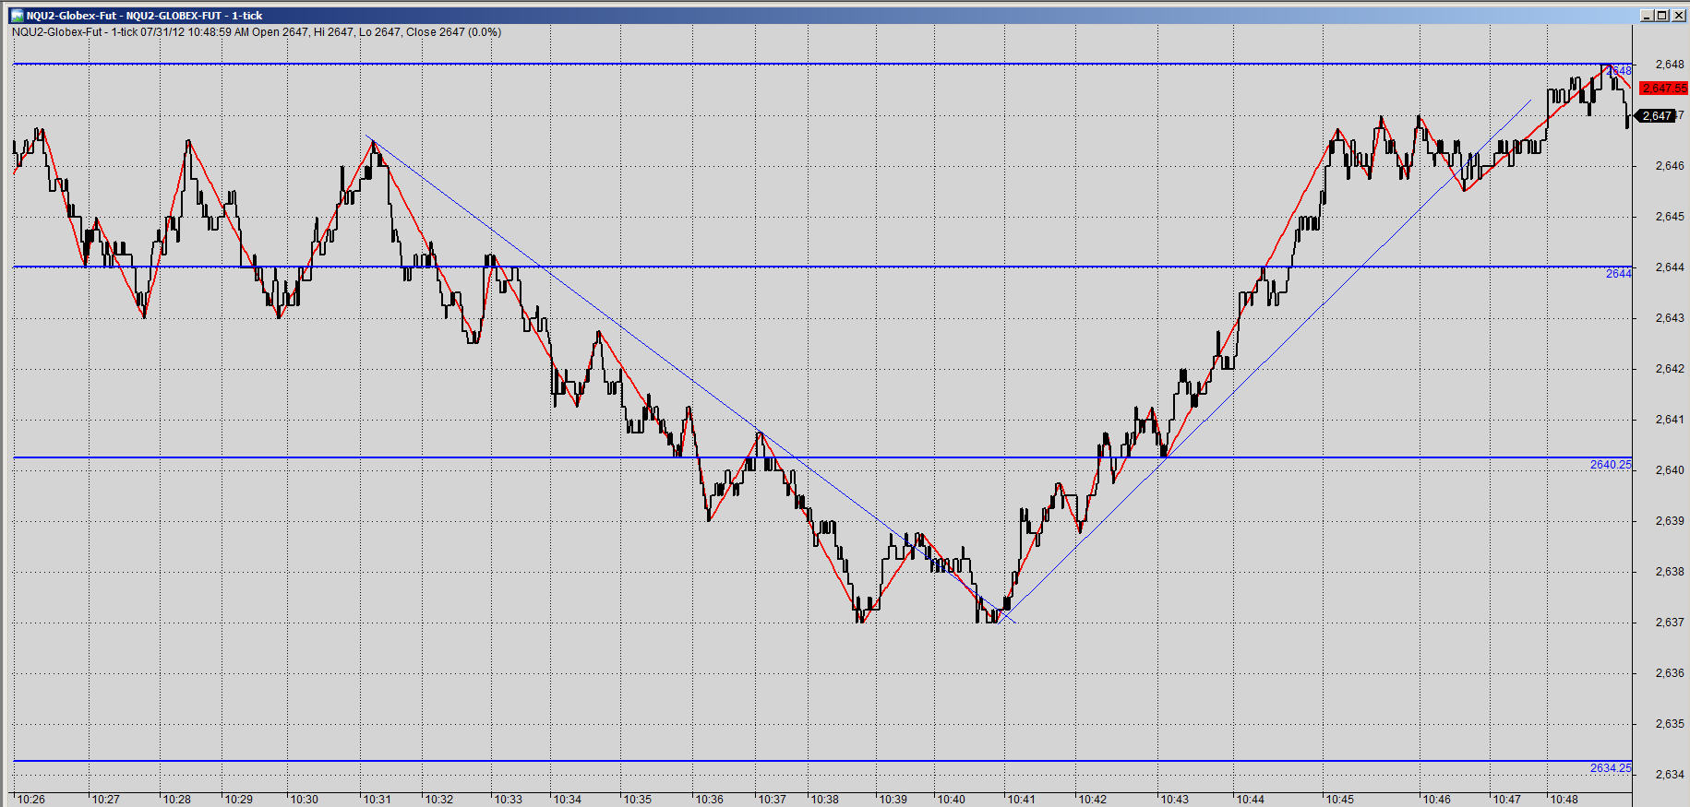Maximize the NQU2-Globex-Fut chart window
Screen dimensions: 1690x807
(1661, 15)
